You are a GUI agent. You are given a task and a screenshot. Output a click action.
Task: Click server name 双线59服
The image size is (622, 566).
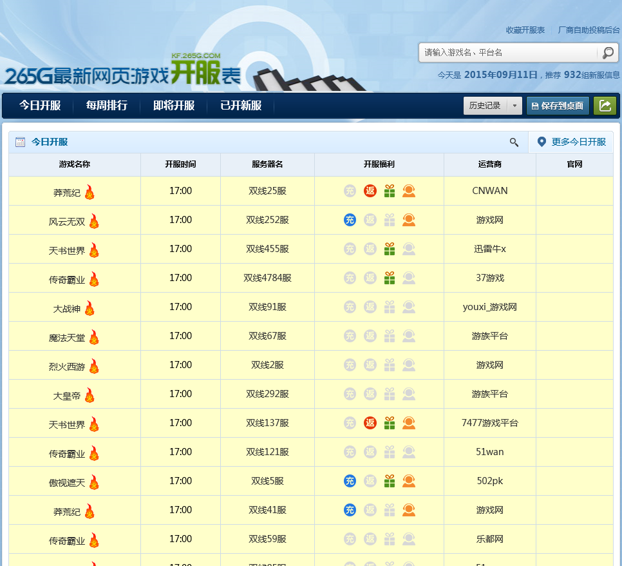267,539
